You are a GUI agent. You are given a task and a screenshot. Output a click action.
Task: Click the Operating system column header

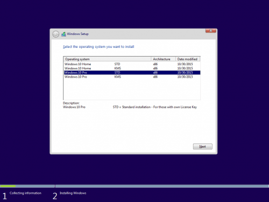click(107, 59)
